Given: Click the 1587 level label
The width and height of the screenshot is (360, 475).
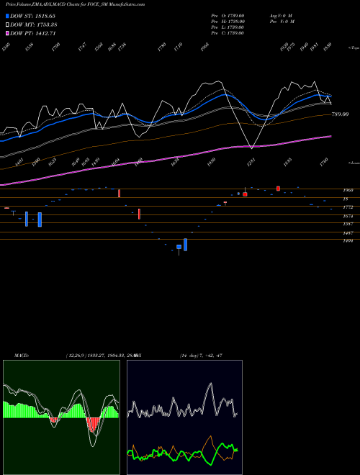Looking at the screenshot, I should 348,224.
